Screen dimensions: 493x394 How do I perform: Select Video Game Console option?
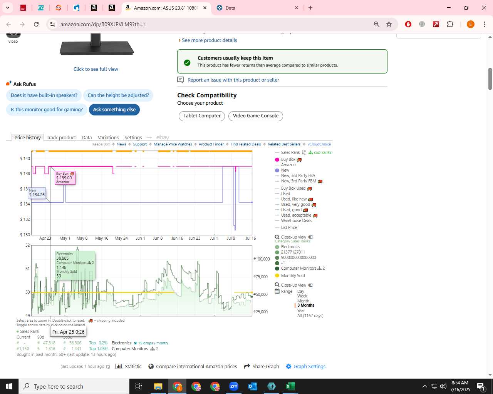coord(256,116)
